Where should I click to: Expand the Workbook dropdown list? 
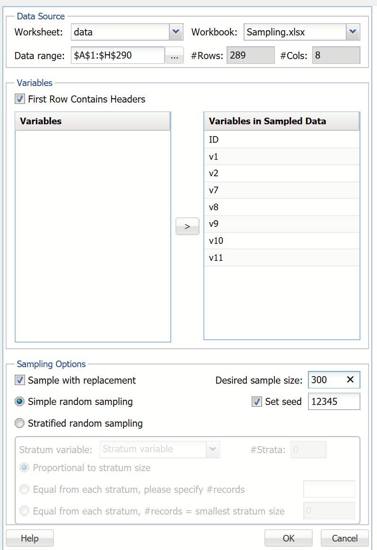[352, 33]
